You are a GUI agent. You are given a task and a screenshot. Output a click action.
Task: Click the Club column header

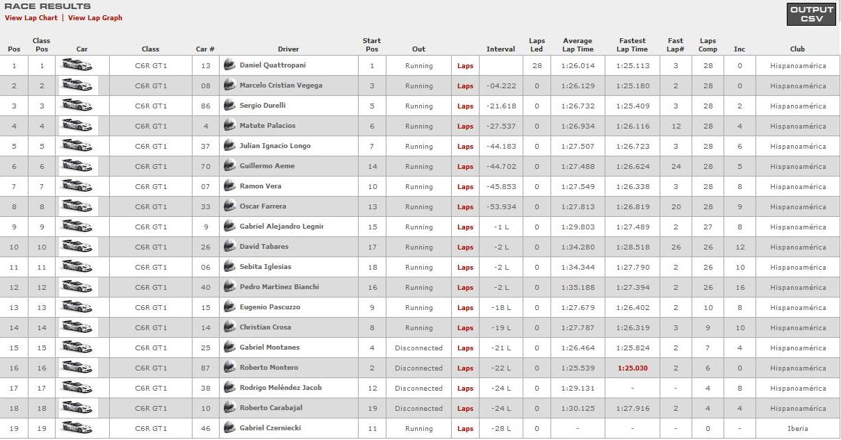797,49
